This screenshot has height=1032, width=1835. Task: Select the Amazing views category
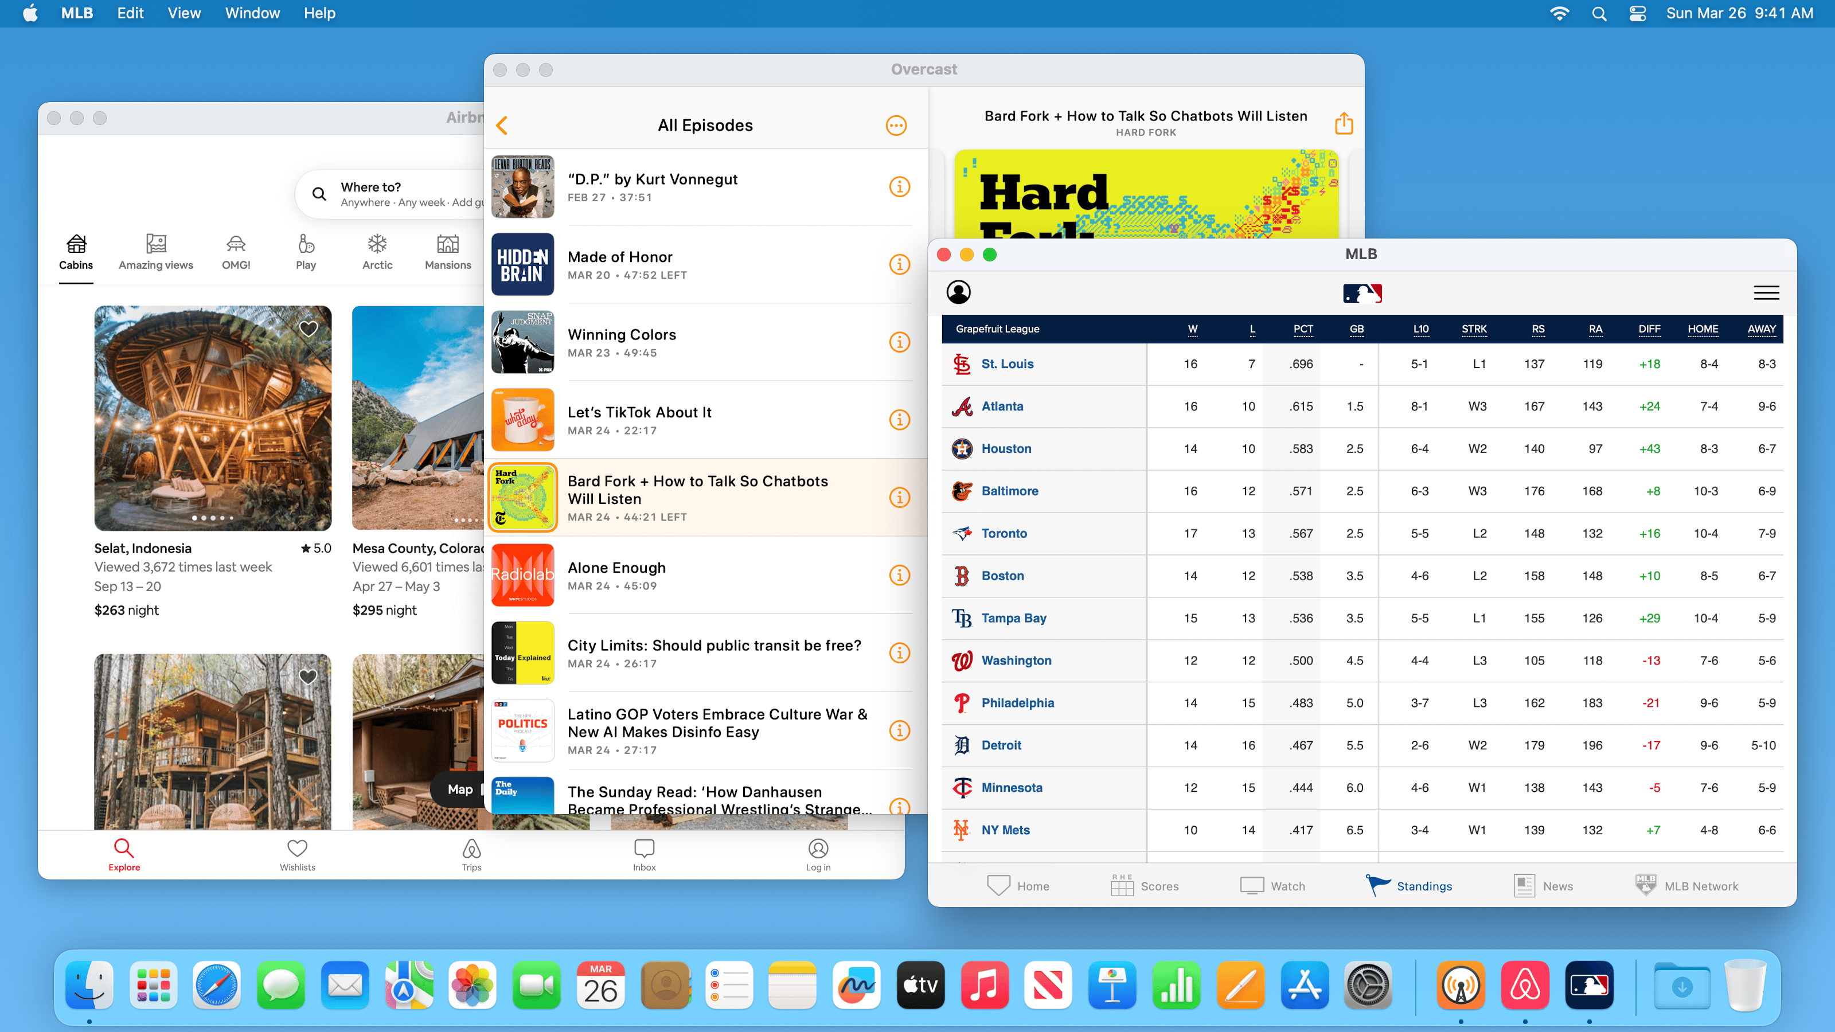point(155,252)
